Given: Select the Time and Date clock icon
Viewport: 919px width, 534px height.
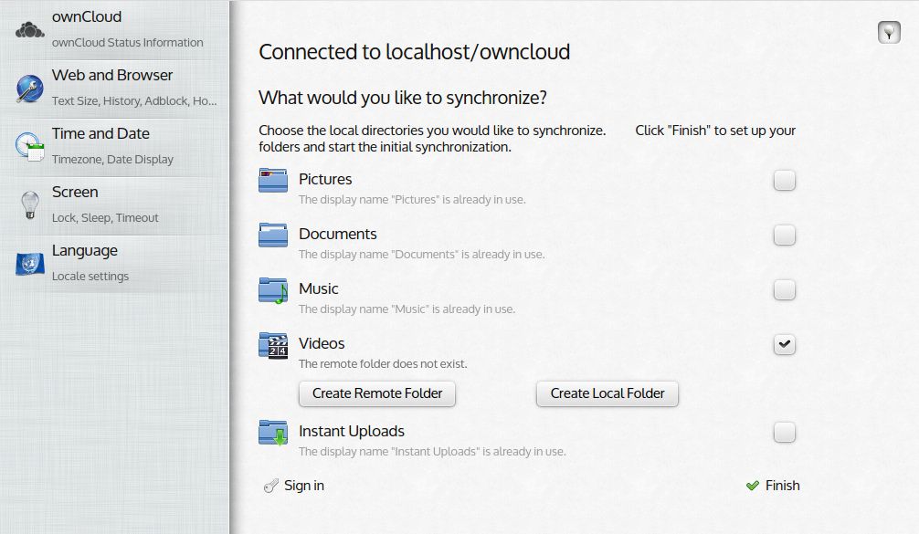Looking at the screenshot, I should [30, 146].
